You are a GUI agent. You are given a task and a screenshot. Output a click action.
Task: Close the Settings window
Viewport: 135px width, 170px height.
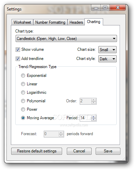(118, 8)
